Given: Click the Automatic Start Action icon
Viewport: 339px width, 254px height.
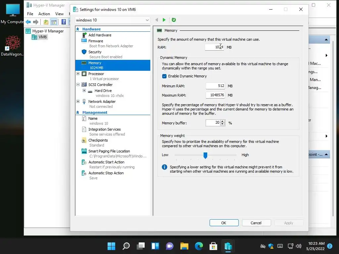Looking at the screenshot, I should pyautogui.click(x=84, y=162).
